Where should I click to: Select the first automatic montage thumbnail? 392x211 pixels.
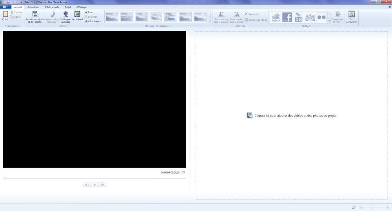point(112,17)
